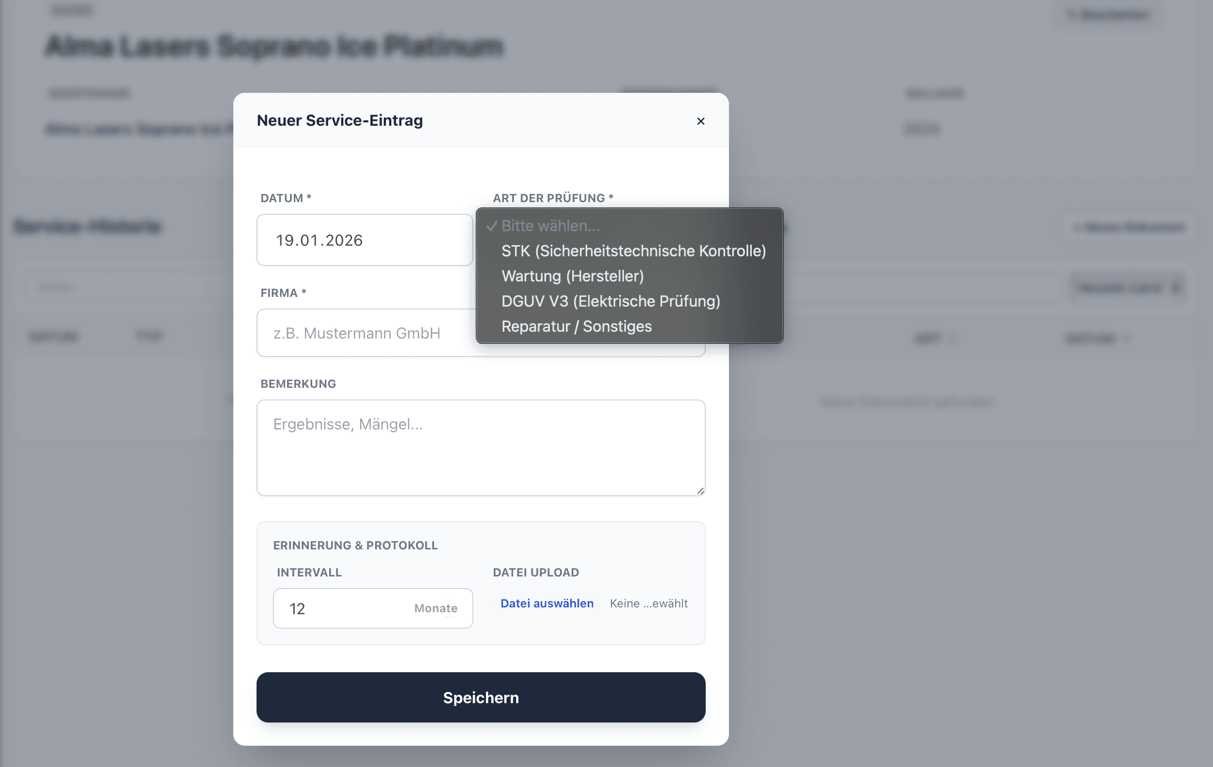1213x767 pixels.
Task: Select the checkmarked 'Bitte wählen...' option
Action: click(550, 226)
